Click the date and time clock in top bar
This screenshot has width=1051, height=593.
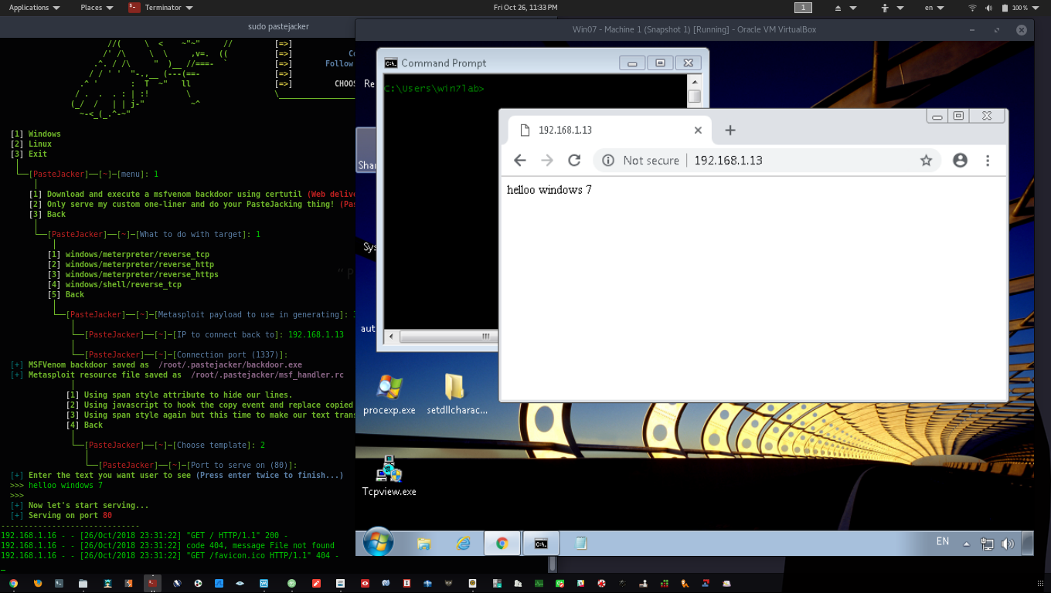coord(525,8)
